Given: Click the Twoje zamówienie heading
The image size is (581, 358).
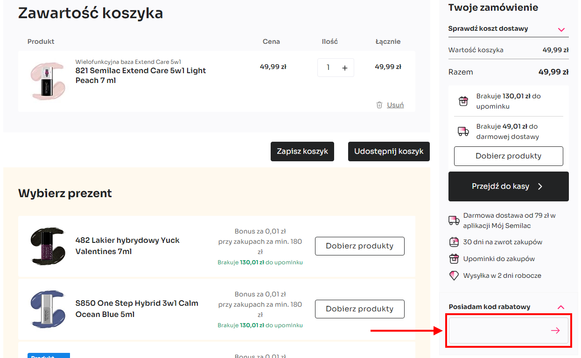Looking at the screenshot, I should tap(493, 7).
